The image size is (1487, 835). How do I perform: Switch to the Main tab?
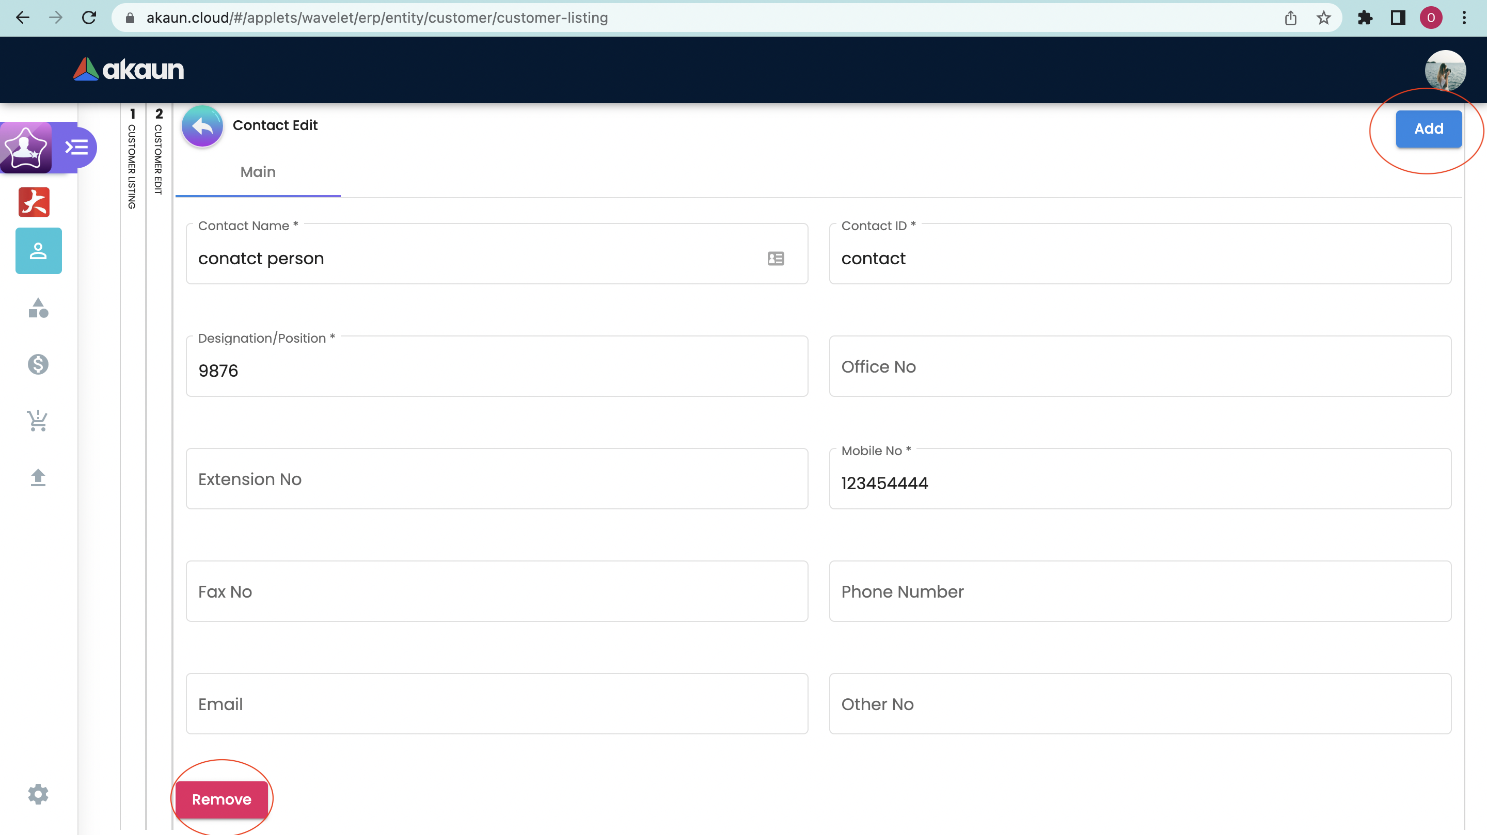[258, 172]
